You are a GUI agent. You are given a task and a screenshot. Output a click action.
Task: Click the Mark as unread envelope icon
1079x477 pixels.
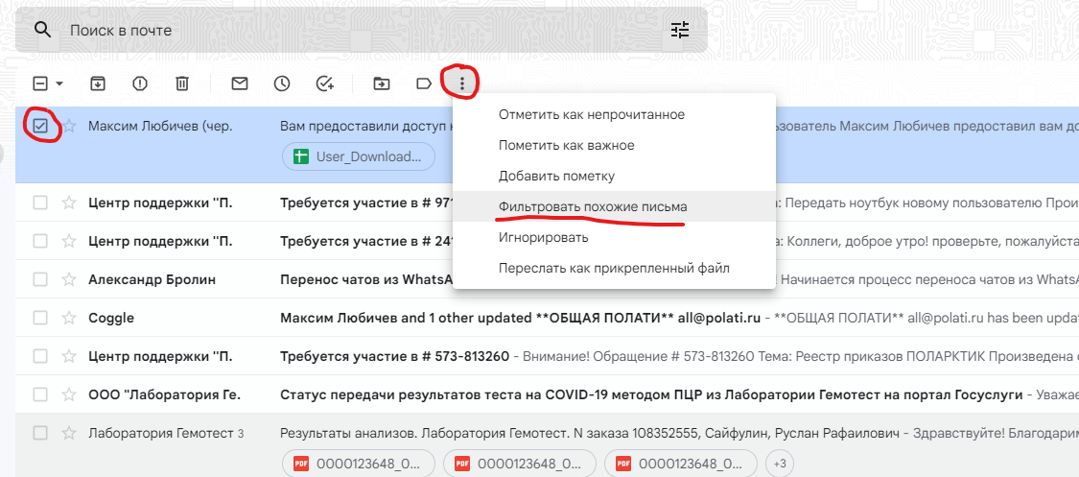click(x=240, y=83)
